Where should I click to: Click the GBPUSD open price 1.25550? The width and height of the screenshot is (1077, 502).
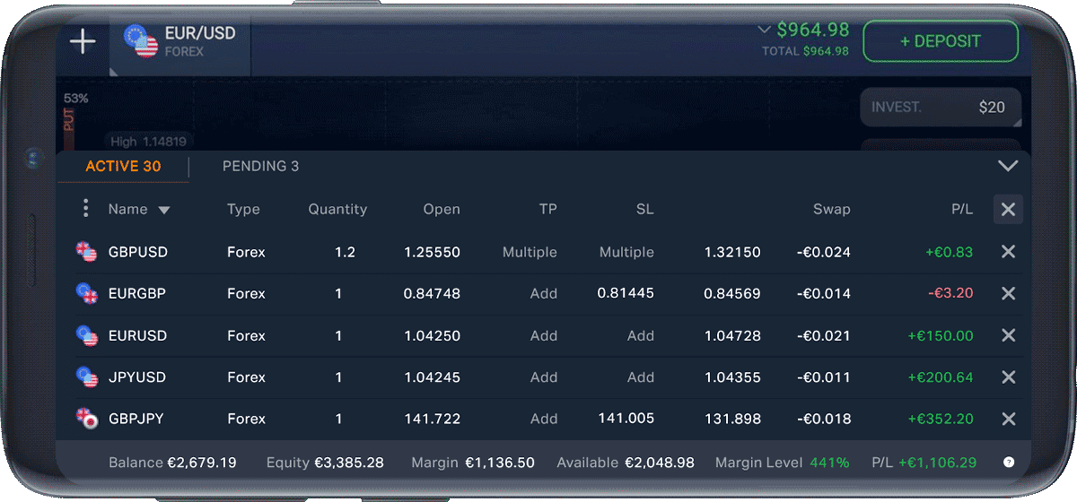click(x=432, y=252)
